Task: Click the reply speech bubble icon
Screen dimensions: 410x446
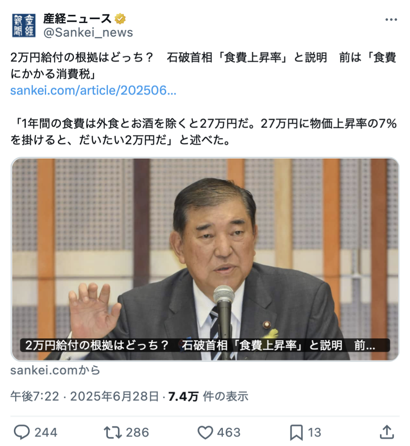Action: 22,432
